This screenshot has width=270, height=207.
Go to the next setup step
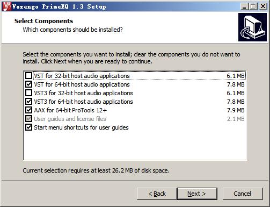[x=197, y=194]
